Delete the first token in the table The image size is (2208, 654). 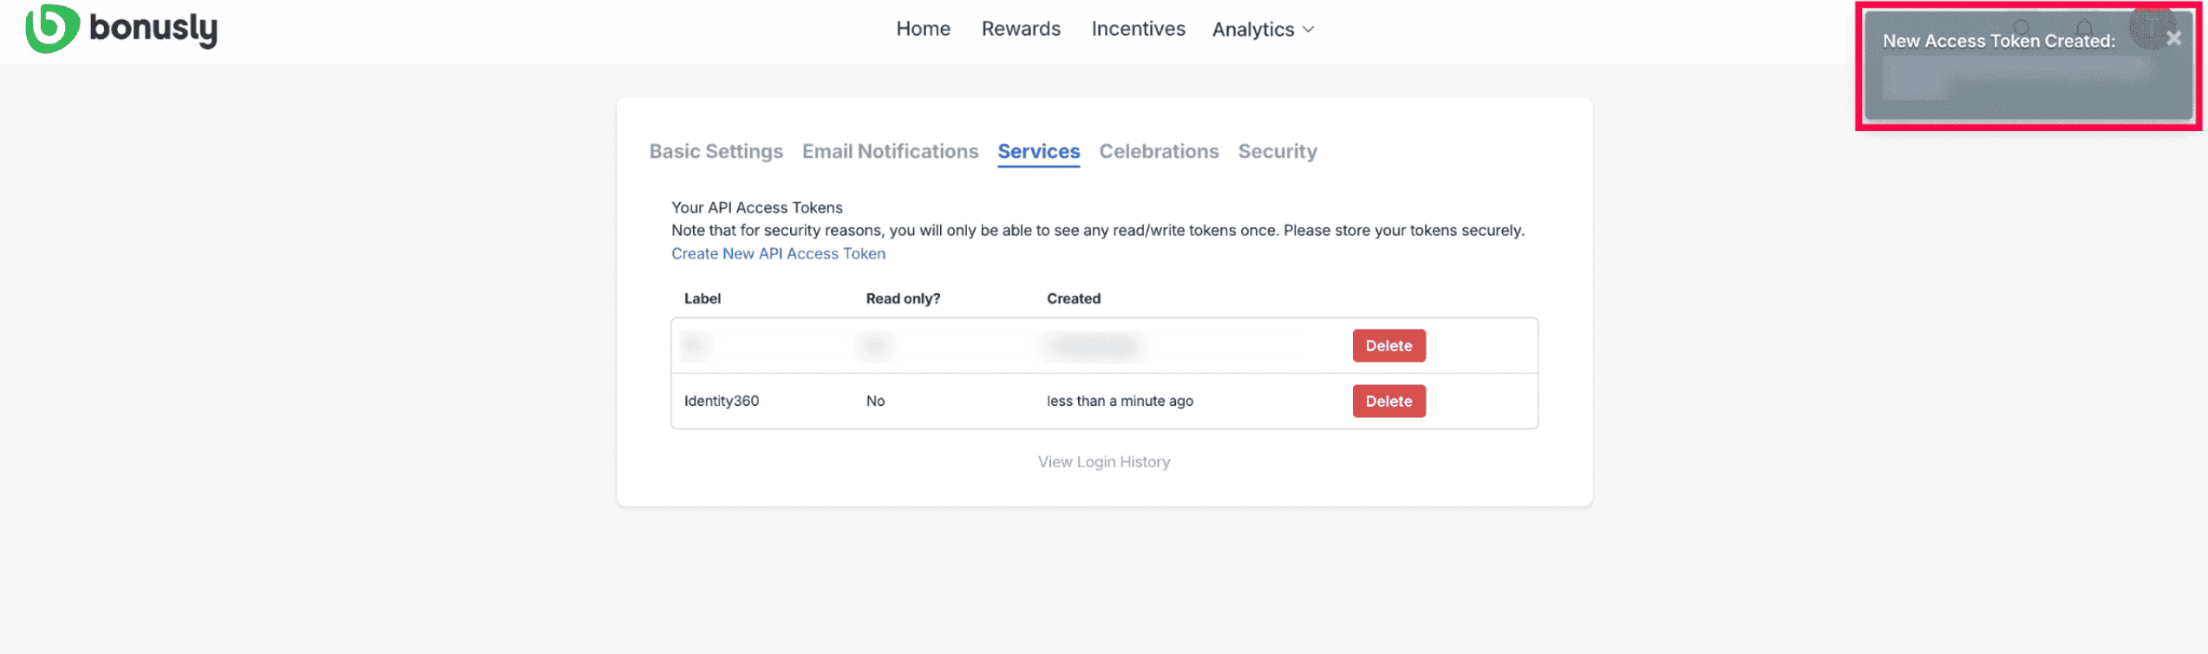coord(1388,345)
